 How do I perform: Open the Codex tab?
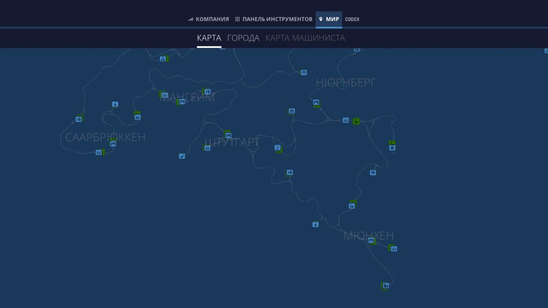352,19
